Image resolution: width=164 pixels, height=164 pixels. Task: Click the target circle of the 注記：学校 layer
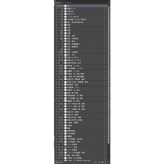[x=104, y=36]
